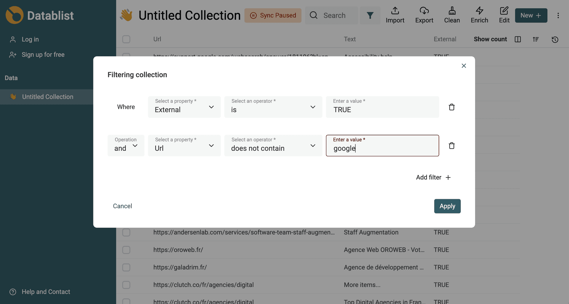
Task: Open Untitled Collection in the sidebar
Action: point(47,97)
